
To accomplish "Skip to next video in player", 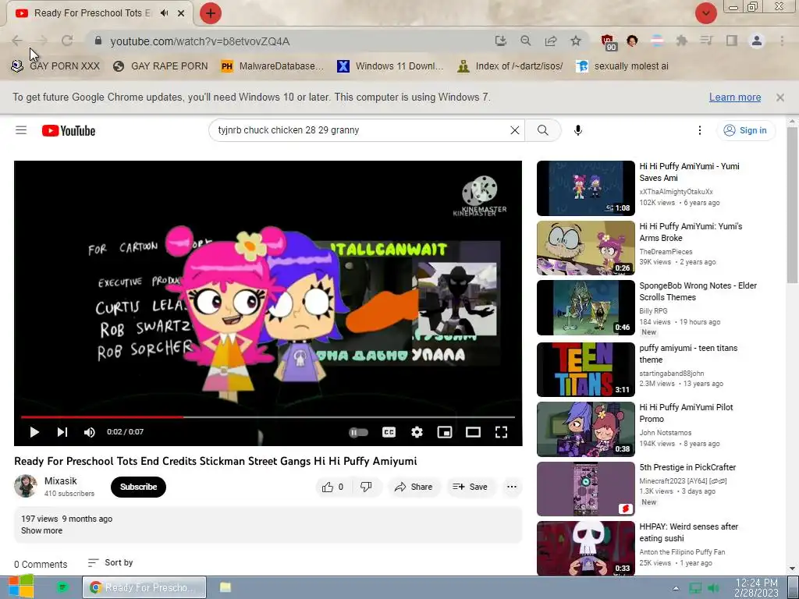I will point(62,432).
